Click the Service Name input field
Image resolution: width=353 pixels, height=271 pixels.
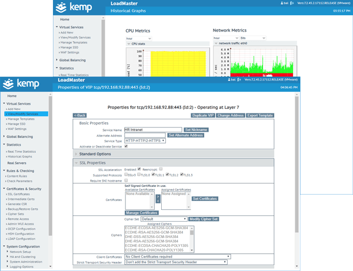coord(153,130)
